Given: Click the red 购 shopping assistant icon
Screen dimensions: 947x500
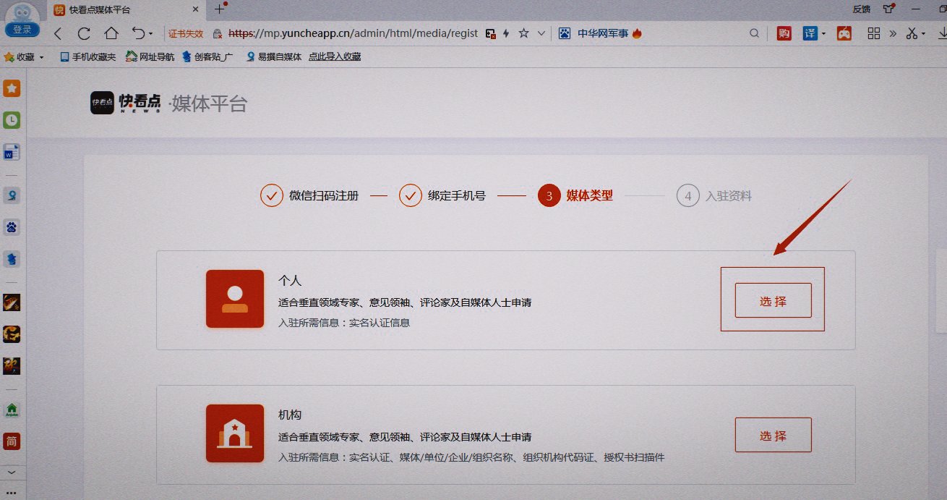Looking at the screenshot, I should click(784, 33).
